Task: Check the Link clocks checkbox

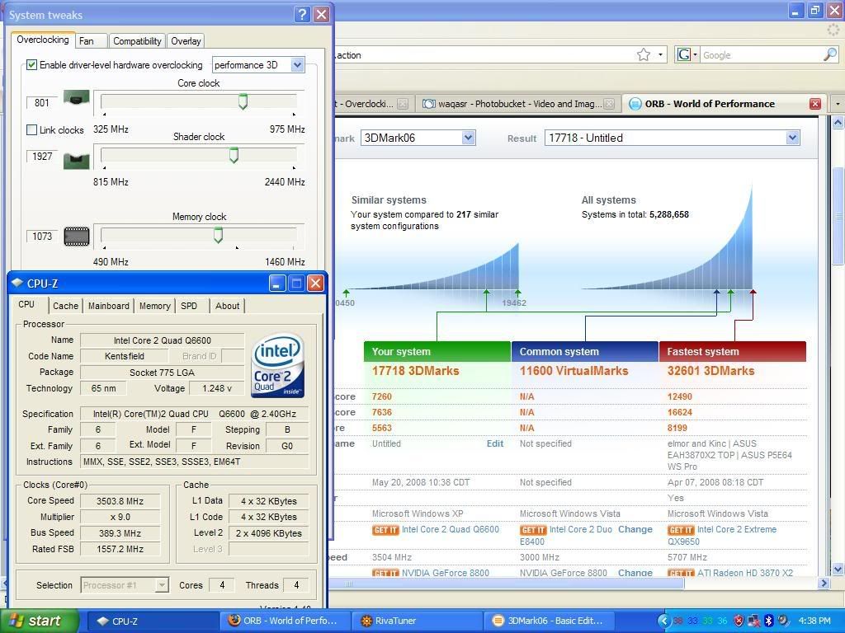Action: (x=32, y=129)
